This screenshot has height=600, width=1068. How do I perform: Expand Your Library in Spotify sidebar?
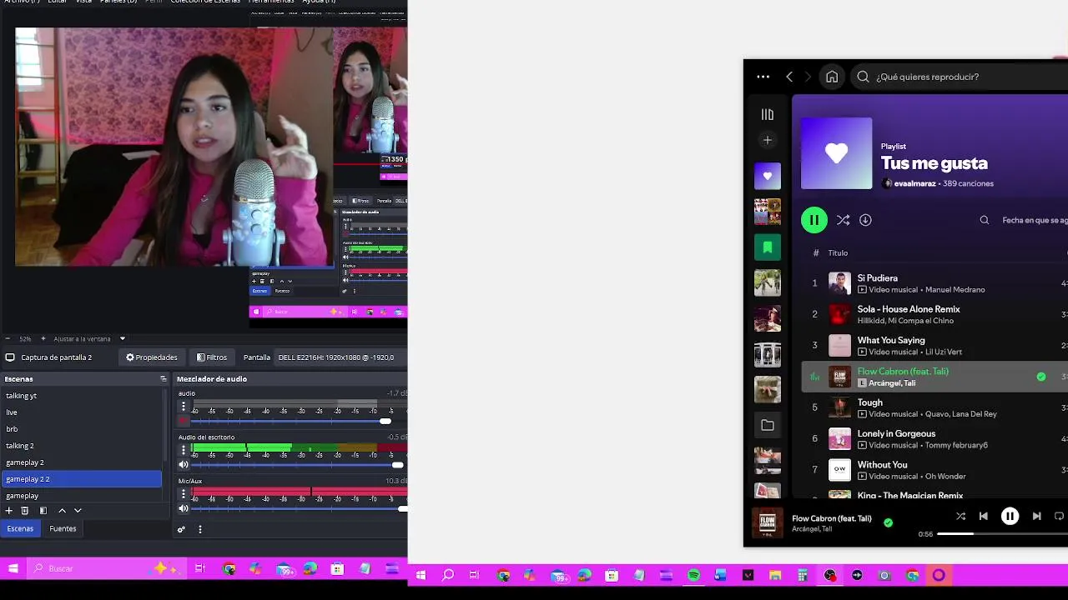tap(768, 114)
